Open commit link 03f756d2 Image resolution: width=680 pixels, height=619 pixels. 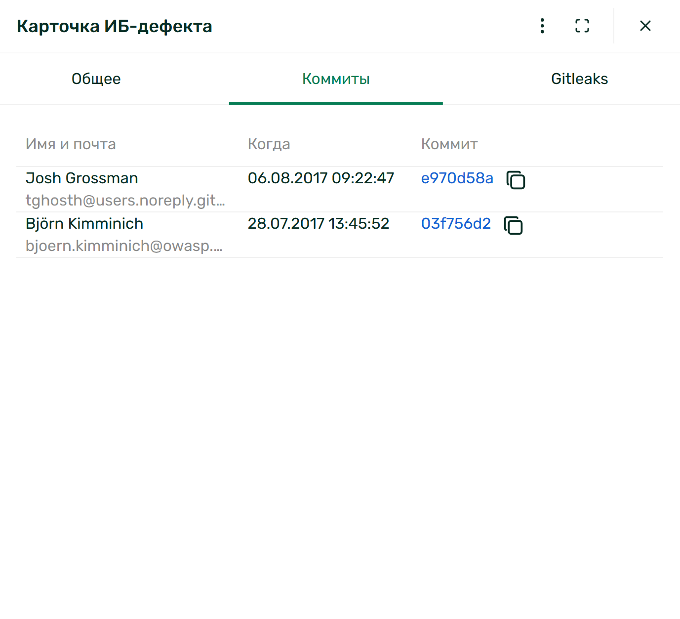click(x=456, y=224)
